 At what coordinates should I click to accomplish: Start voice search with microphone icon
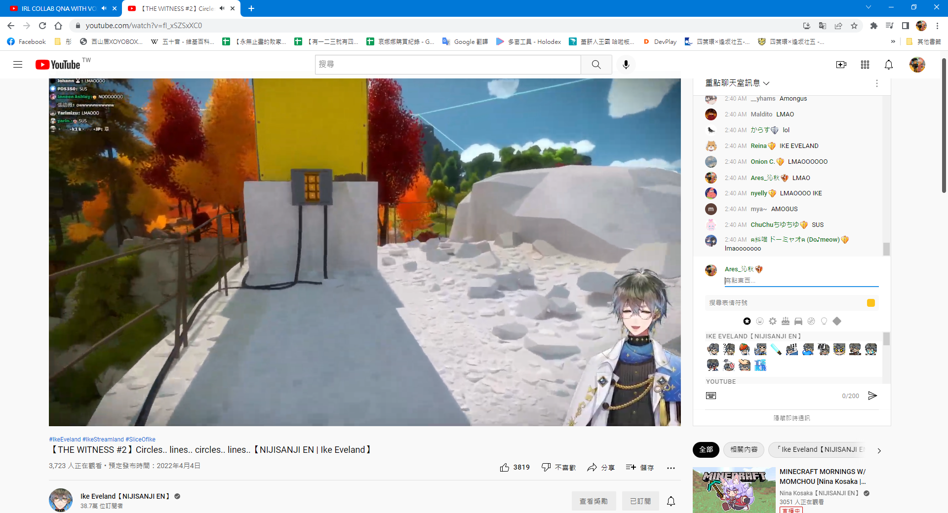click(626, 65)
